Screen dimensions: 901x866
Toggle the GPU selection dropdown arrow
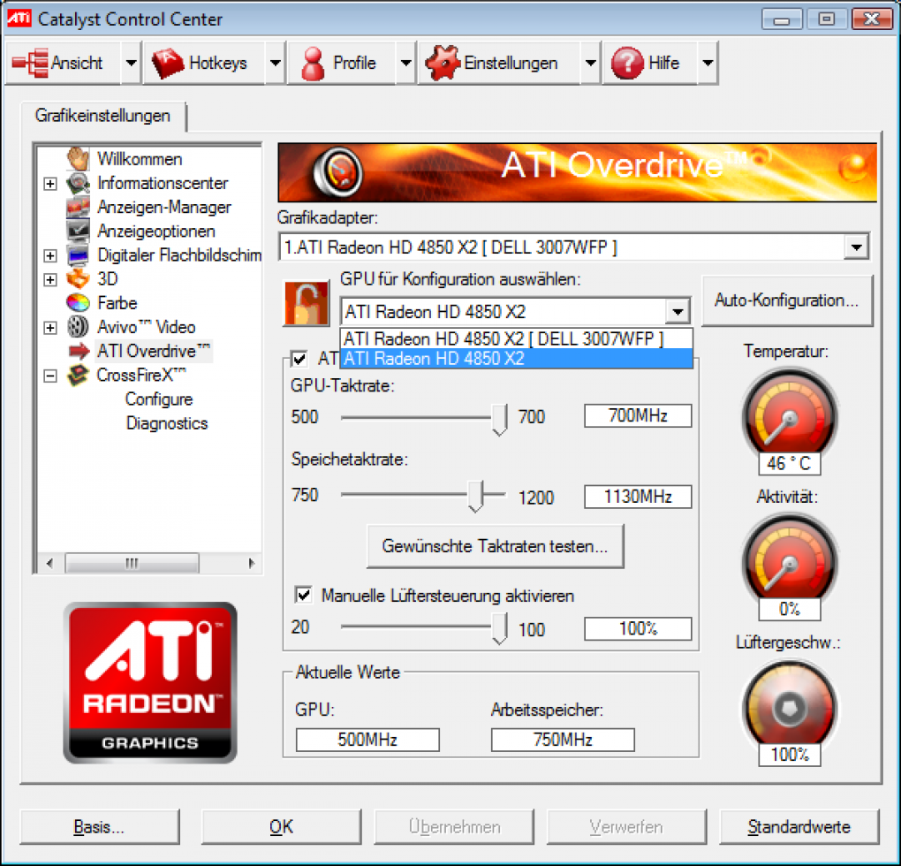pos(678,312)
